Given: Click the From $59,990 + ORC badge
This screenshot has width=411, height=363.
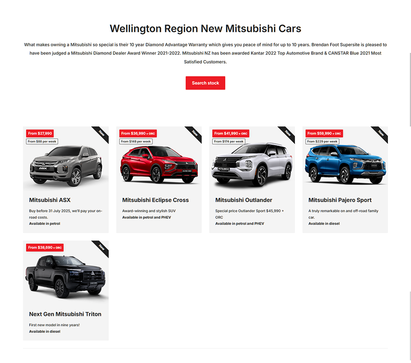Looking at the screenshot, I should tap(324, 133).
